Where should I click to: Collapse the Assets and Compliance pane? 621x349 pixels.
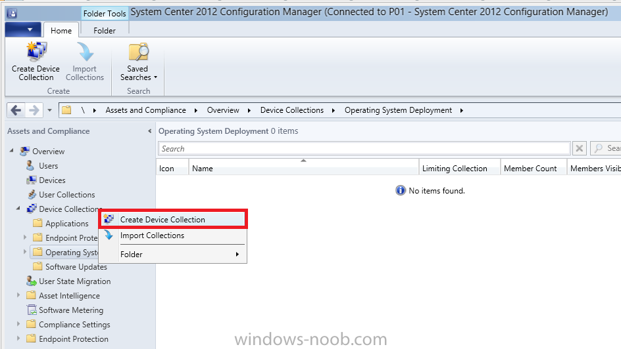[x=150, y=131]
